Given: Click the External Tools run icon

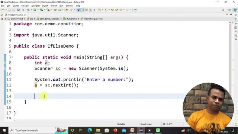Looking at the screenshot, I should coord(48,10).
